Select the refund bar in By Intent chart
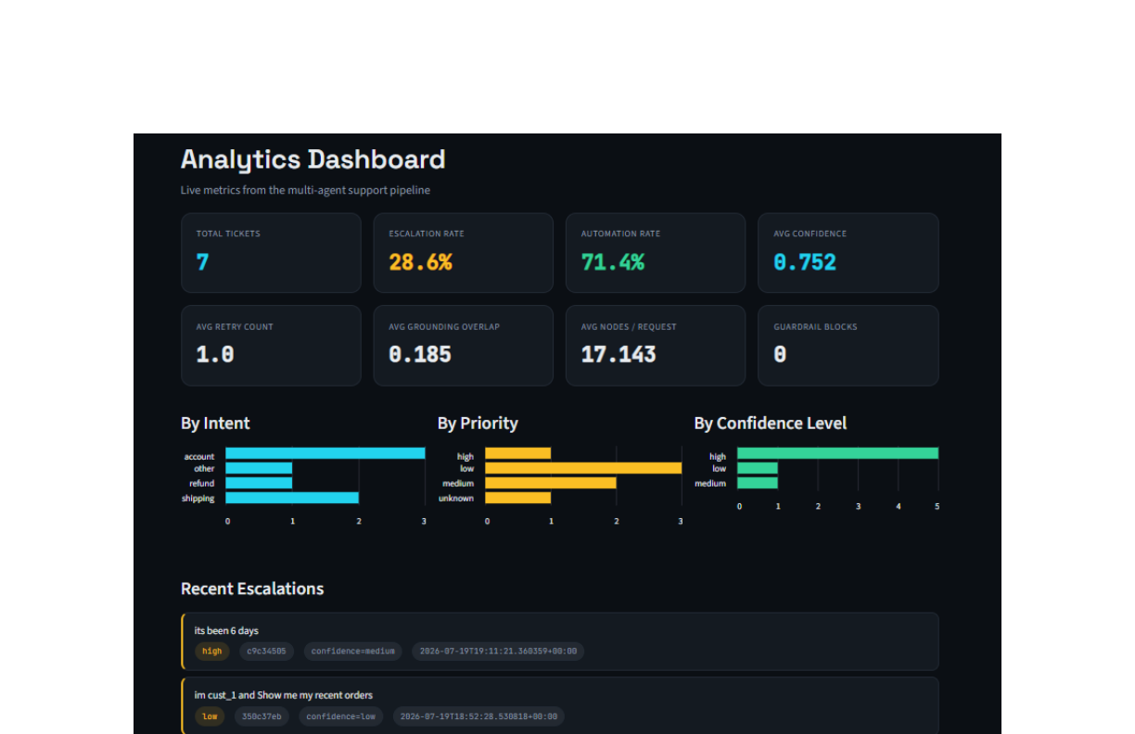This screenshot has height=734, width=1135. tap(259, 483)
